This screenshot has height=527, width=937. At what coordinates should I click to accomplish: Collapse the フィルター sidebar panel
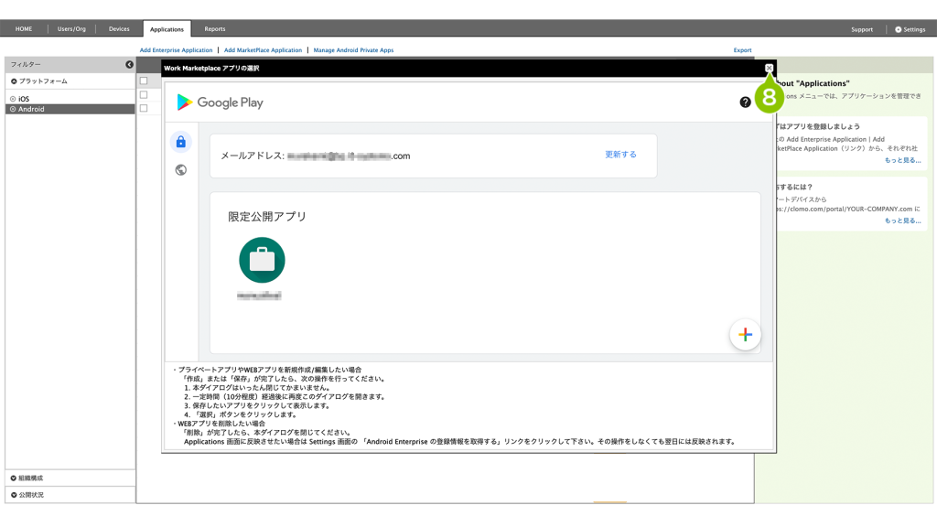coord(129,64)
